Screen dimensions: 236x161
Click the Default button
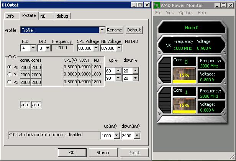coord(134,30)
